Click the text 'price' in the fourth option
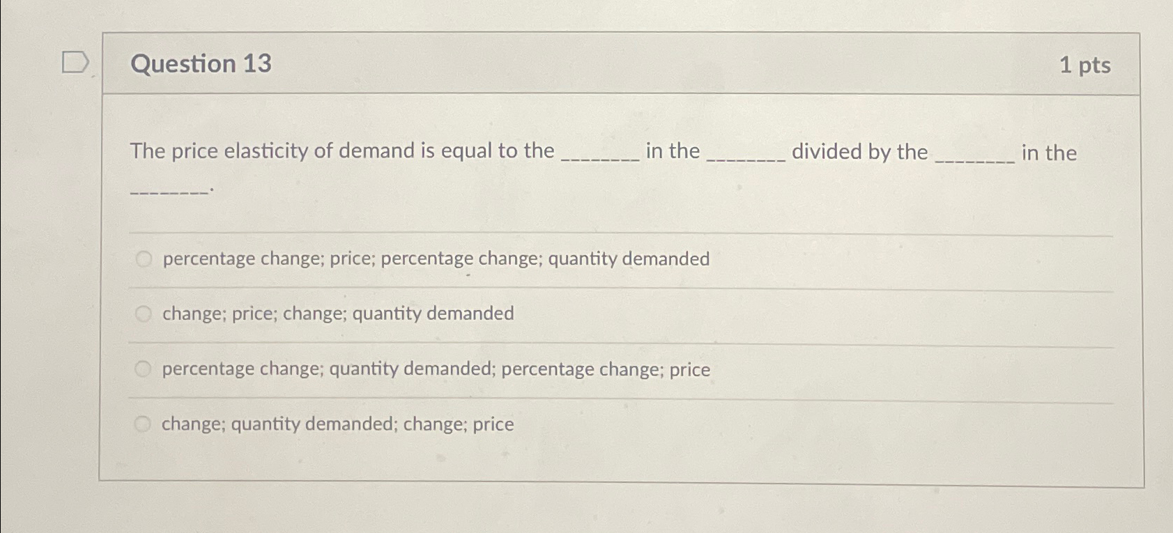The height and width of the screenshot is (533, 1173). click(x=495, y=424)
